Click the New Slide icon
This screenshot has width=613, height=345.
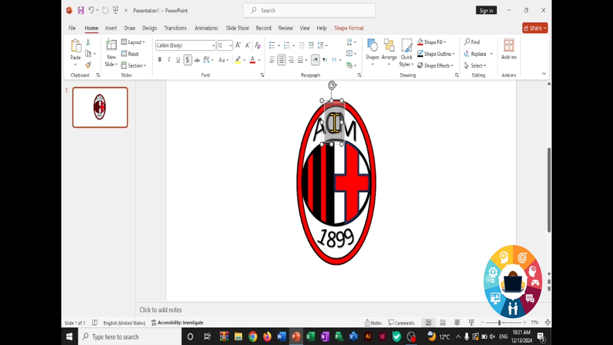[111, 45]
